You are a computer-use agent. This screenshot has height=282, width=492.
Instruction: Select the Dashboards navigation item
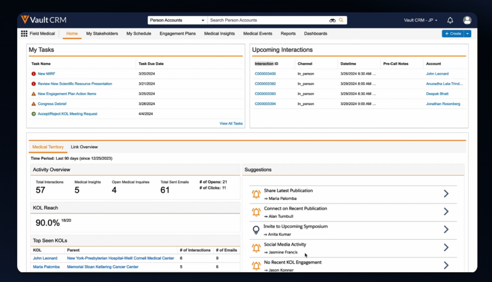tap(315, 33)
